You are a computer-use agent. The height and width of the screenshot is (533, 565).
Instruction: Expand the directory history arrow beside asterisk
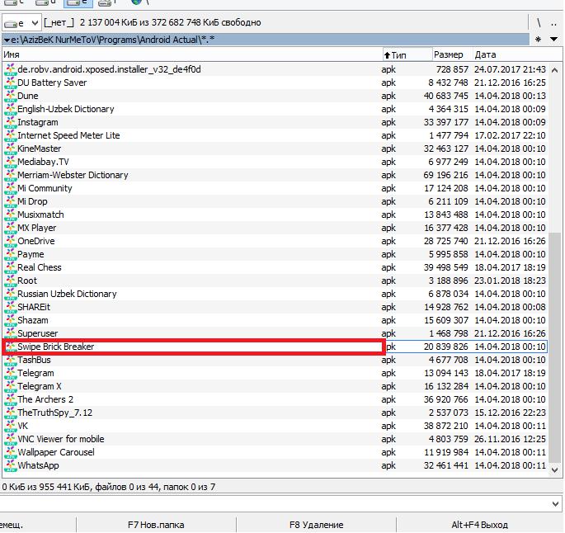pyautogui.click(x=553, y=40)
